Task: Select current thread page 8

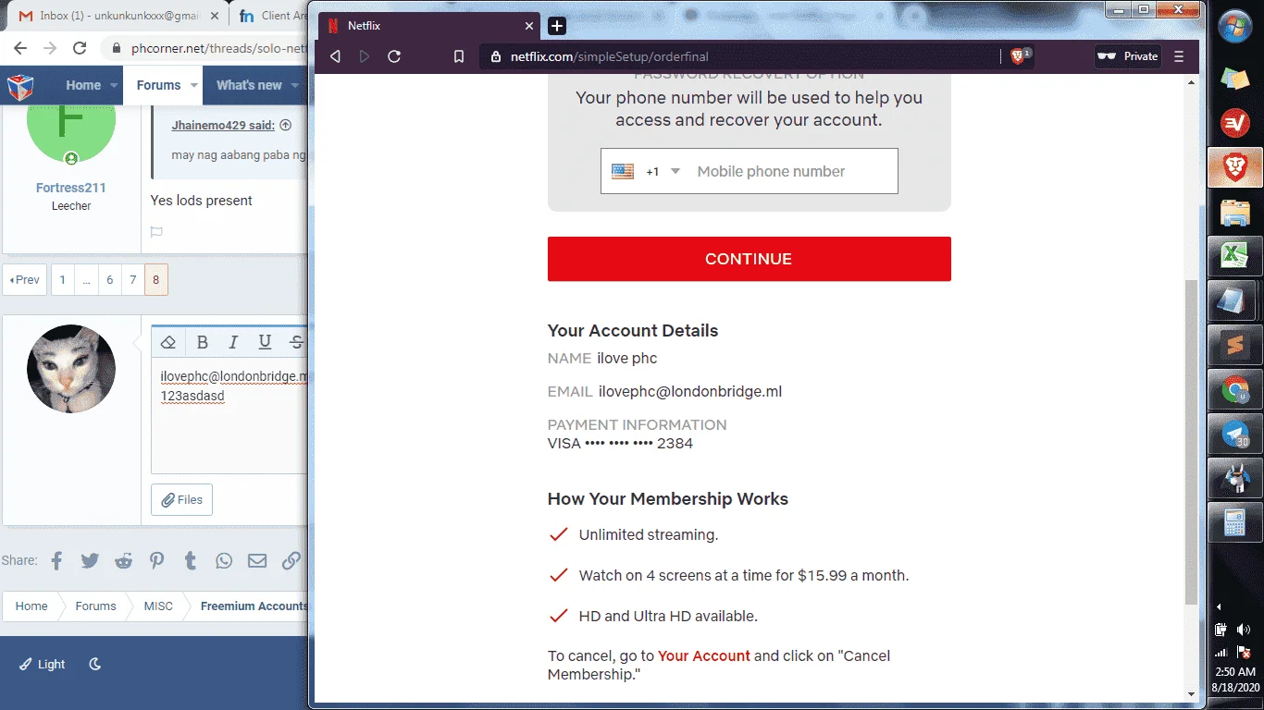Action: 156,279
